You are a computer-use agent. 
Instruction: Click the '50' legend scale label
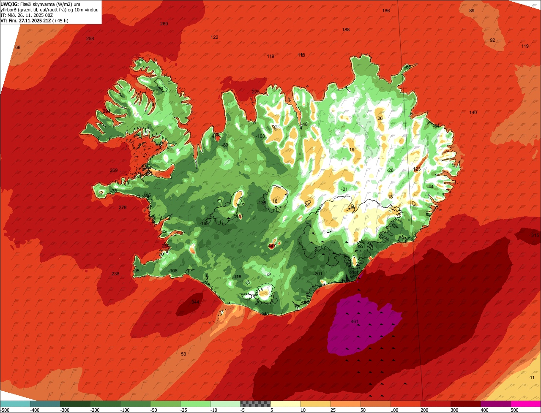click(x=364, y=410)
